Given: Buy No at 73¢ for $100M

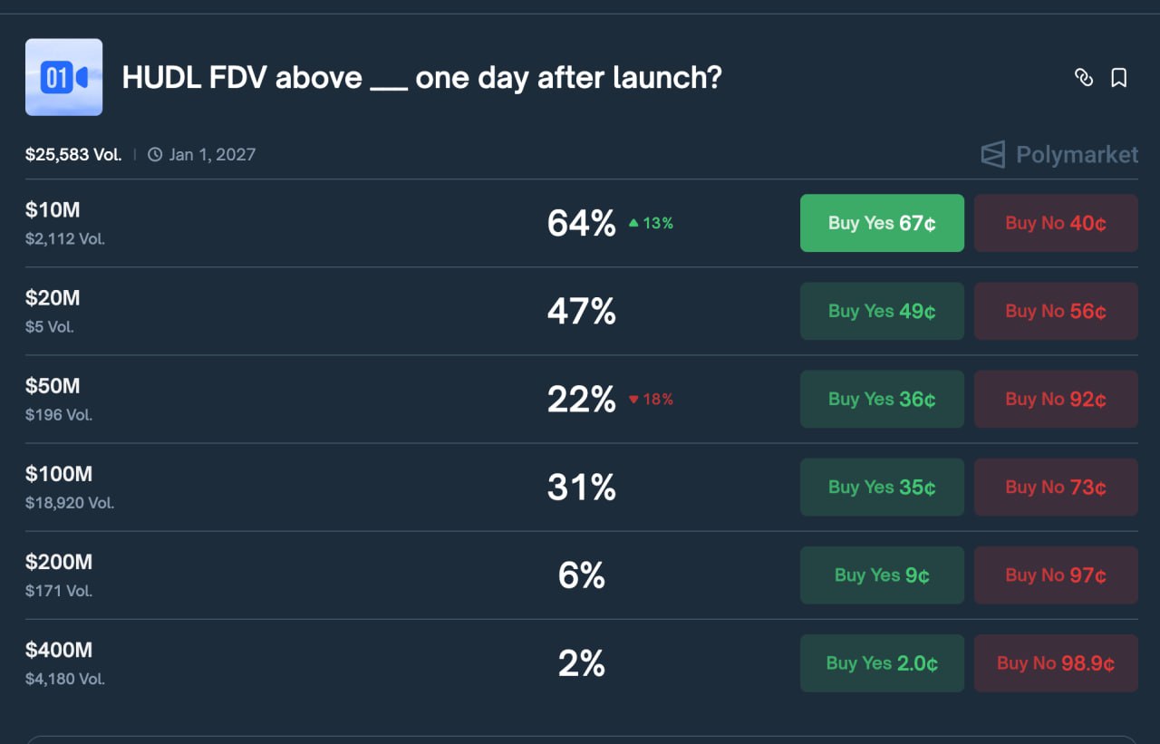Looking at the screenshot, I should click(1056, 487).
